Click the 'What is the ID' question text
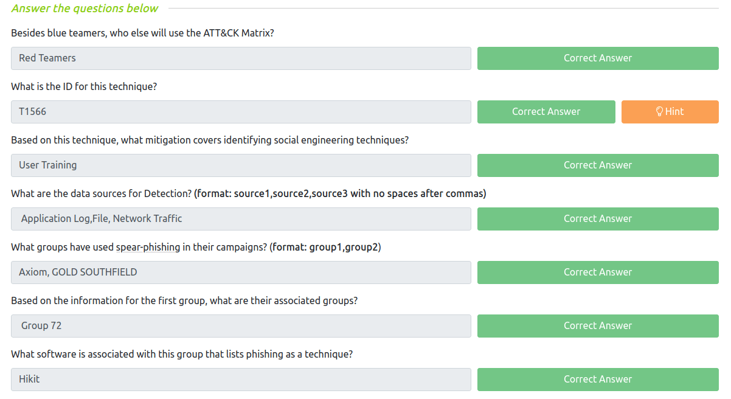 click(x=84, y=86)
